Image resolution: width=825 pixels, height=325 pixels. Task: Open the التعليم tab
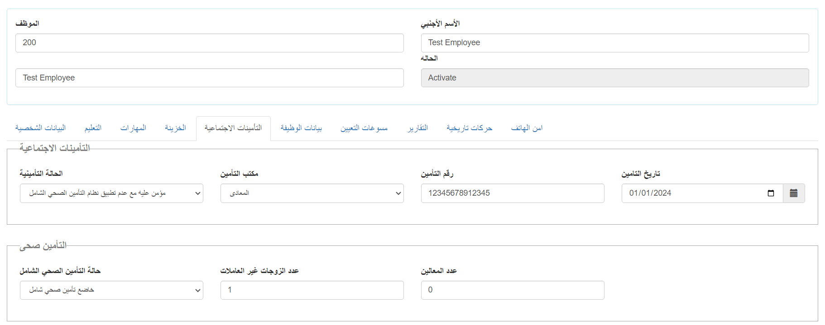click(93, 128)
